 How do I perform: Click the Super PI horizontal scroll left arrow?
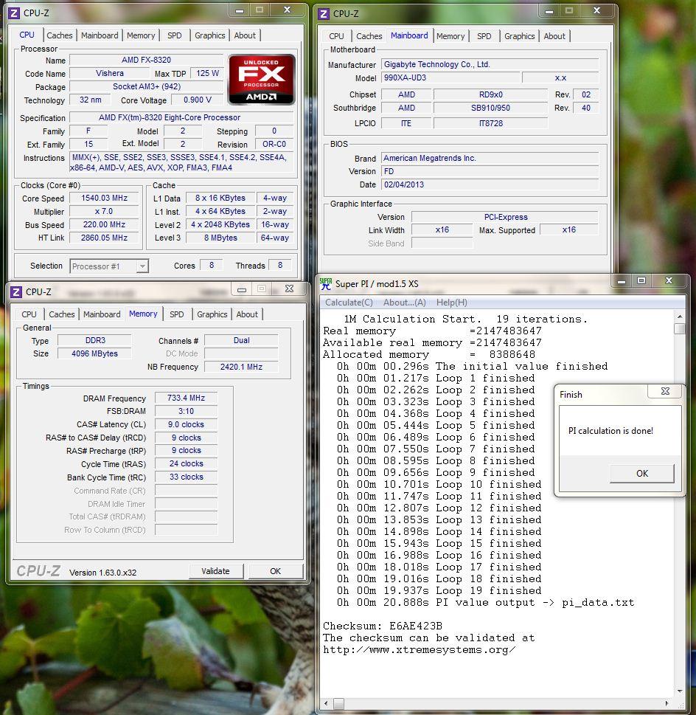(326, 704)
